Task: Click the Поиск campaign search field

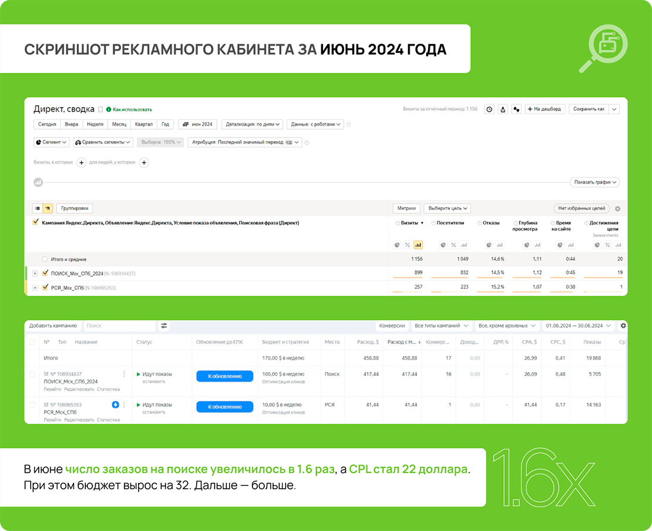Action: (x=120, y=325)
